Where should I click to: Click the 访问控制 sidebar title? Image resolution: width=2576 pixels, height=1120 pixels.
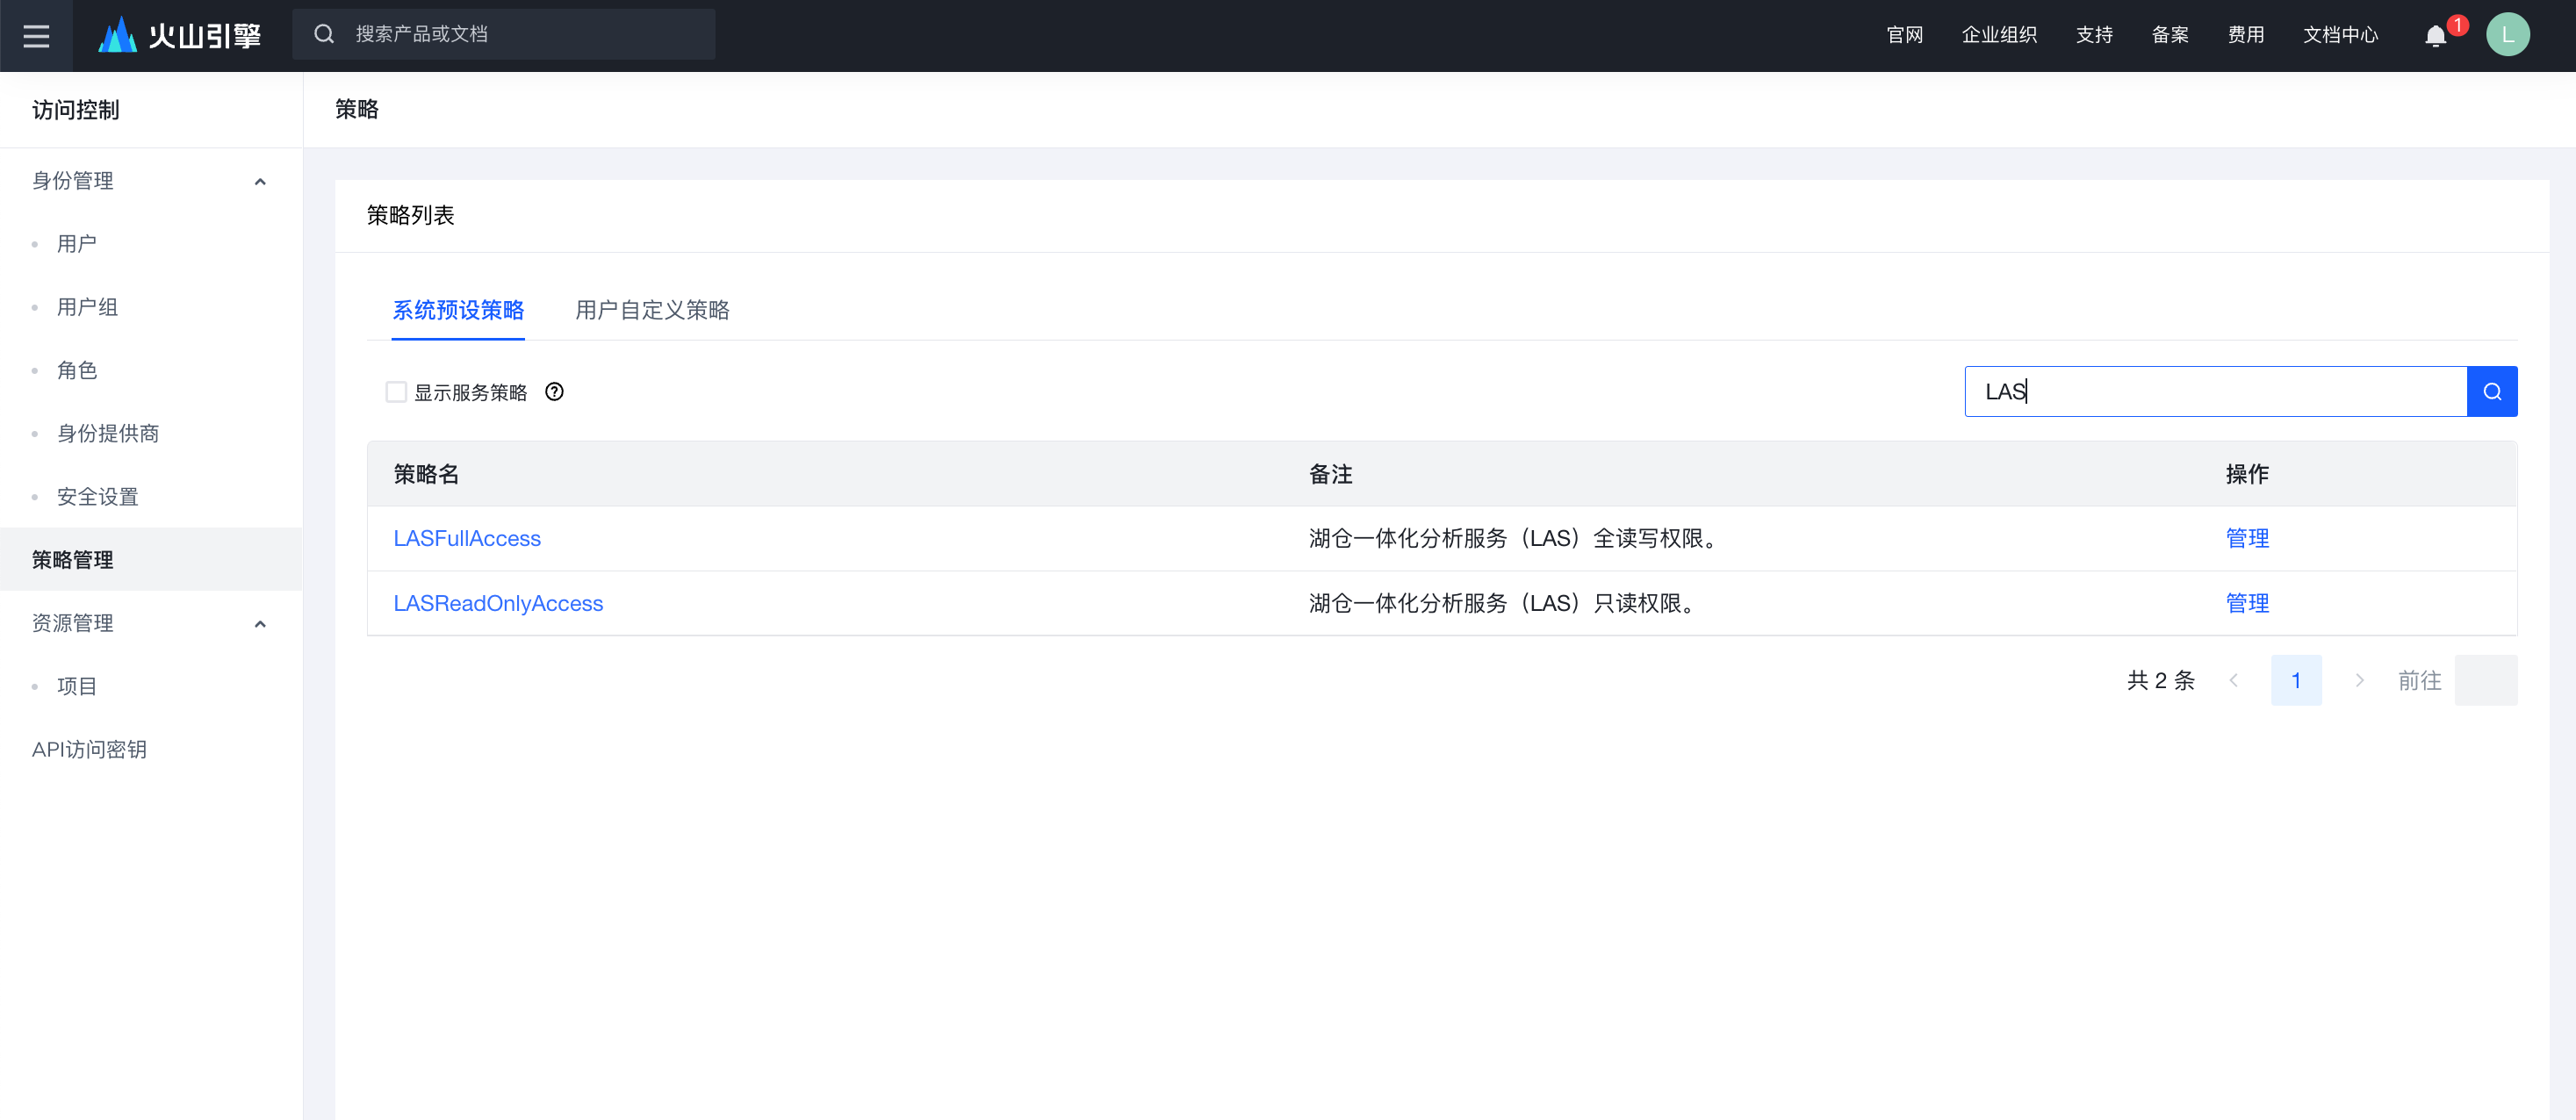tap(76, 110)
